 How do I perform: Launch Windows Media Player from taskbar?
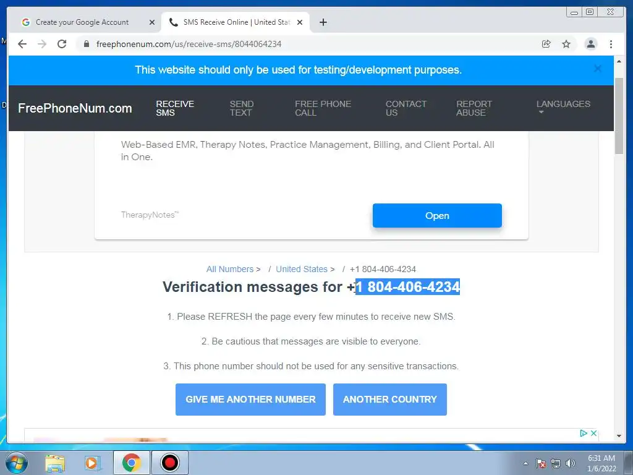[92, 463]
